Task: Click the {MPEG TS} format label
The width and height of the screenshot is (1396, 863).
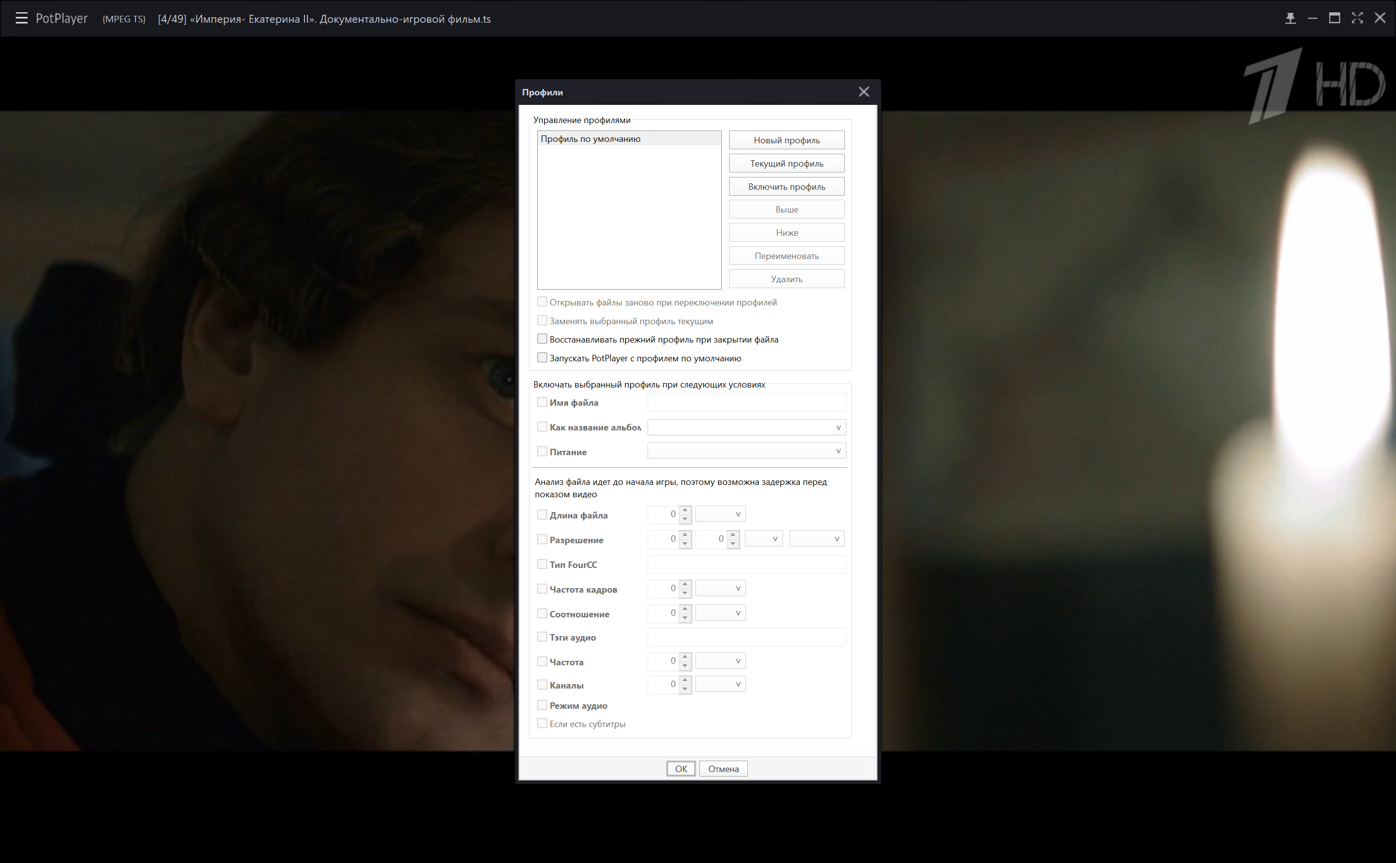Action: [x=124, y=19]
